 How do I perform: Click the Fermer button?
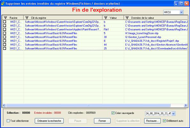click(102, 121)
